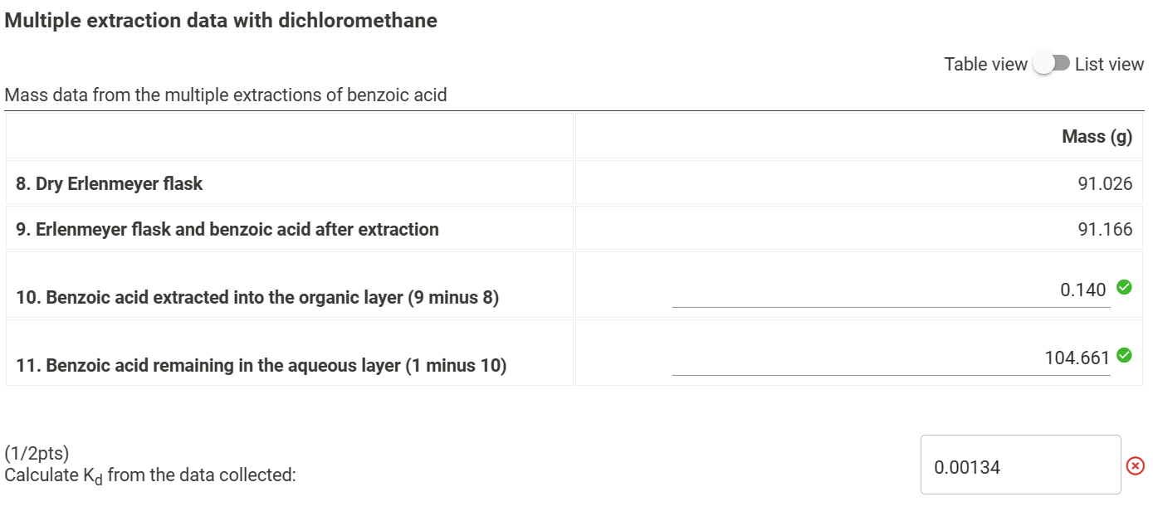Click the caption about mass data from multiple extractions
Viewport: 1153px width, 521px height.
pos(226,95)
